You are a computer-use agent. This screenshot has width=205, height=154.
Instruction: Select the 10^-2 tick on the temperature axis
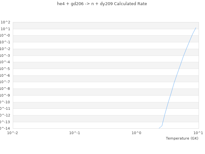tap(13, 133)
